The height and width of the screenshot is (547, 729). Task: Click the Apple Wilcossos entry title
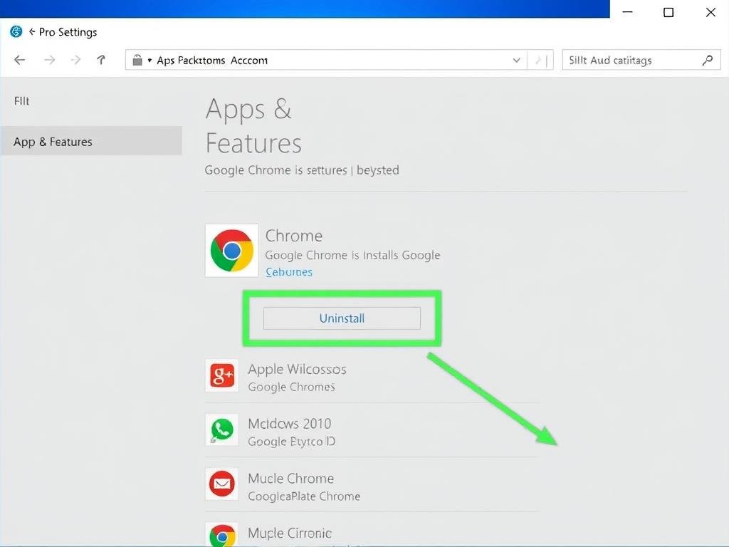(297, 370)
